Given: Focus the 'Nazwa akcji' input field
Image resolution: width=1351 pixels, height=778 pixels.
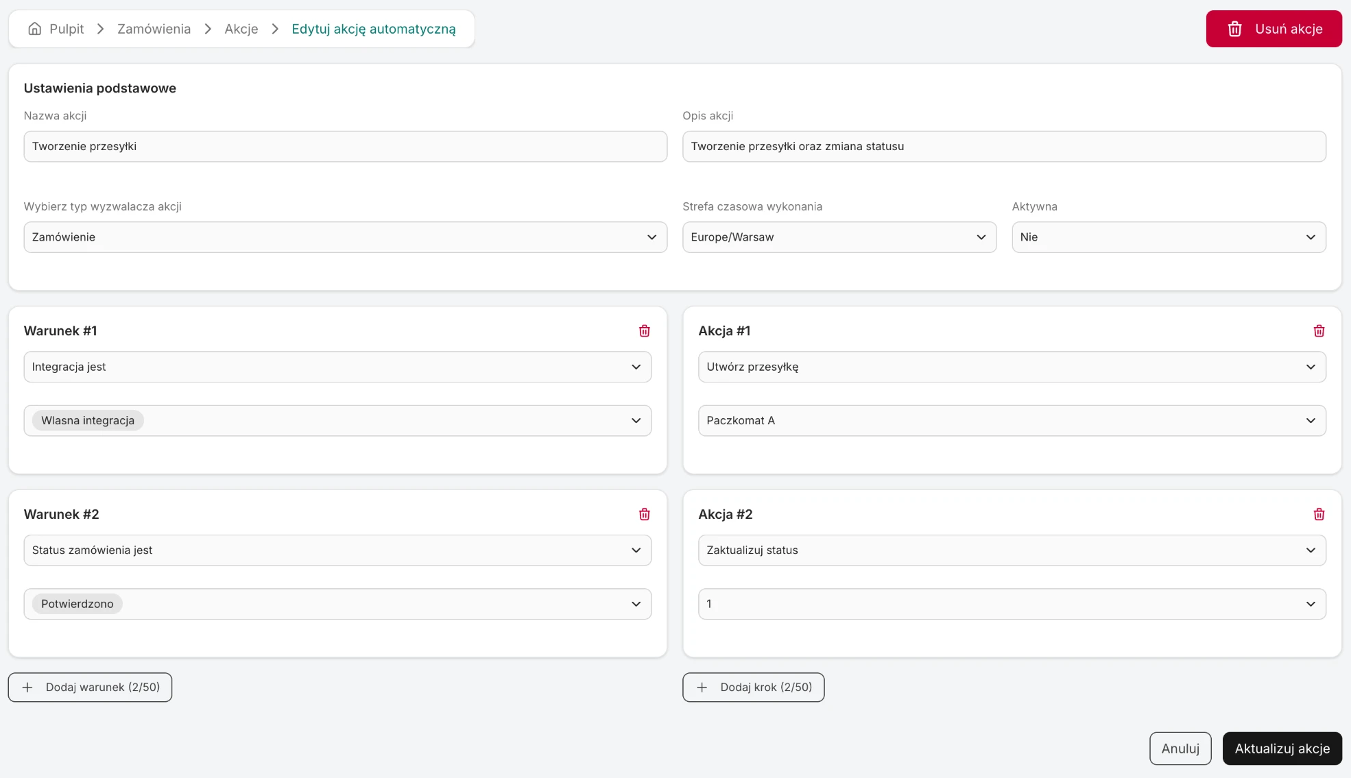Looking at the screenshot, I should (x=345, y=147).
